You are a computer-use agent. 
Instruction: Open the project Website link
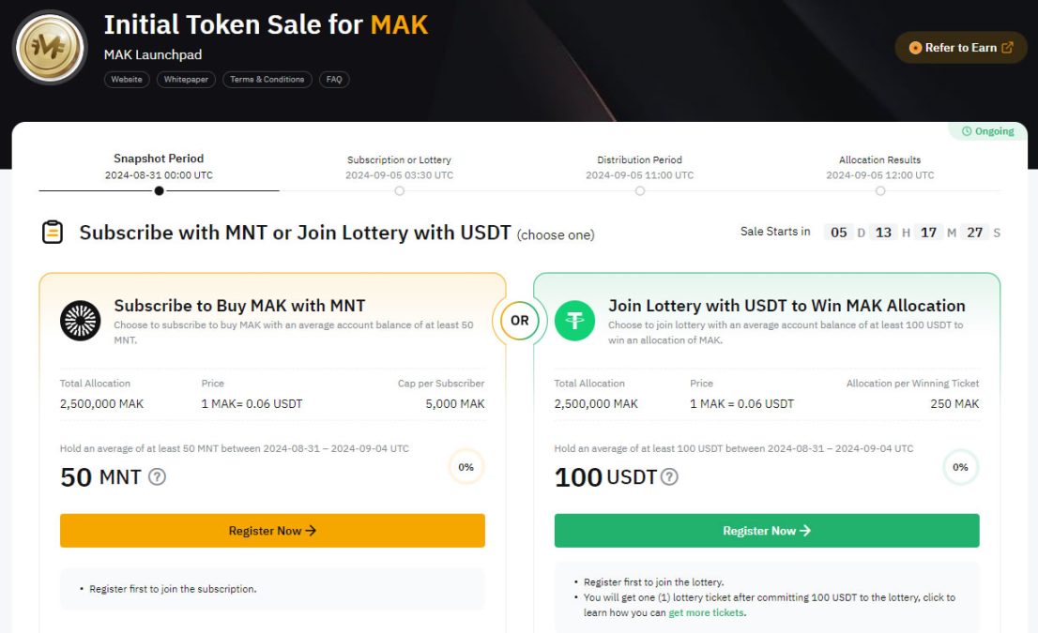126,80
